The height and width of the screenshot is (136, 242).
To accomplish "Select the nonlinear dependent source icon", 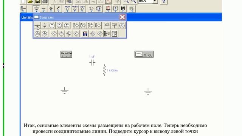I will pos(115,34).
